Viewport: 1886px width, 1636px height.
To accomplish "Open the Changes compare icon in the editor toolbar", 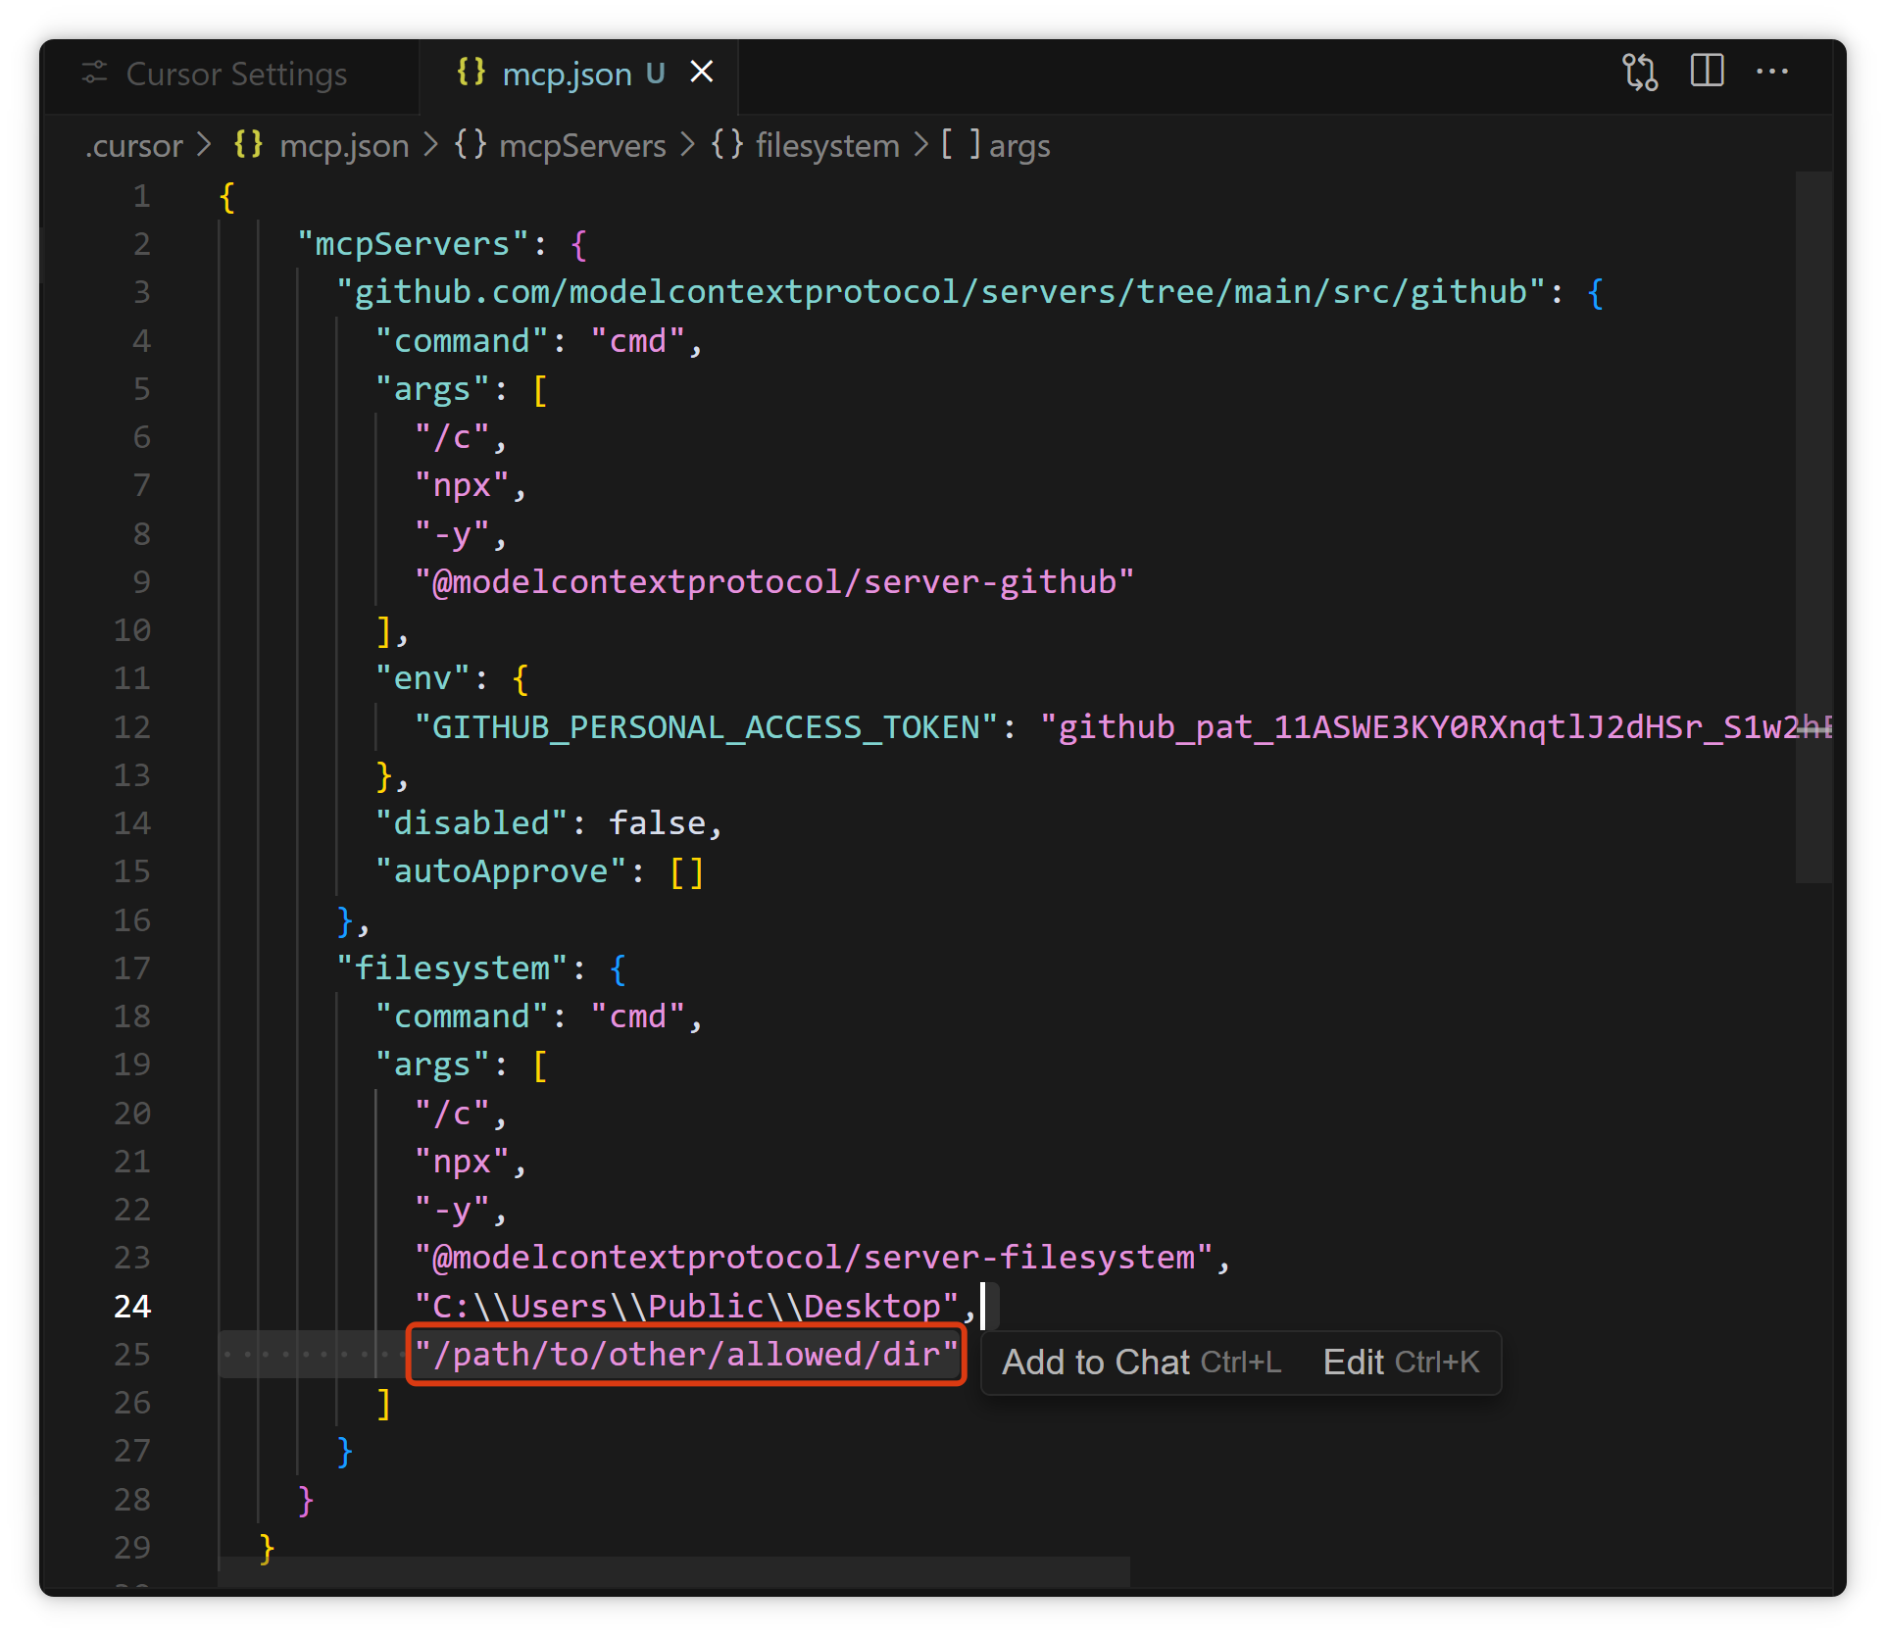I will 1639,73.
